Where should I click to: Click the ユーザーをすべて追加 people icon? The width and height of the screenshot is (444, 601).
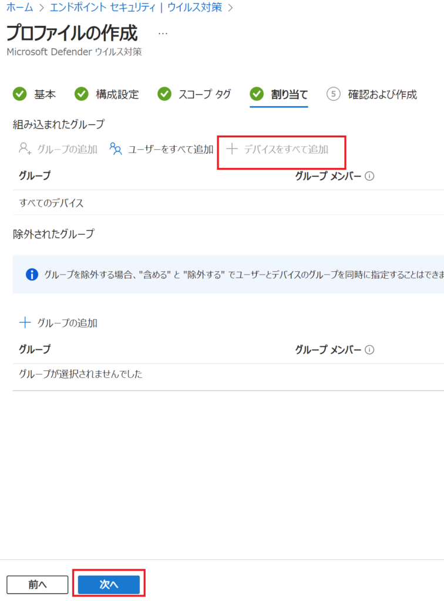tap(116, 149)
